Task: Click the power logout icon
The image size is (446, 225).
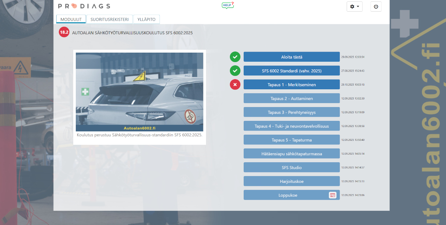Action: tap(376, 7)
